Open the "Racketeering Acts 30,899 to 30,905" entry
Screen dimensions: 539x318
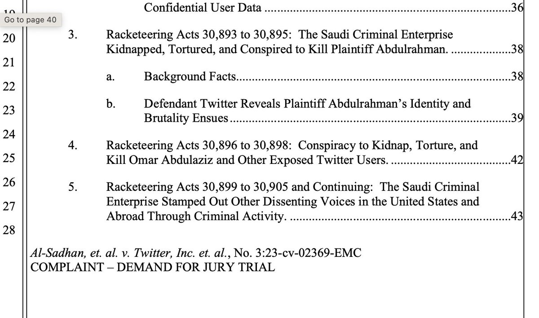point(292,187)
